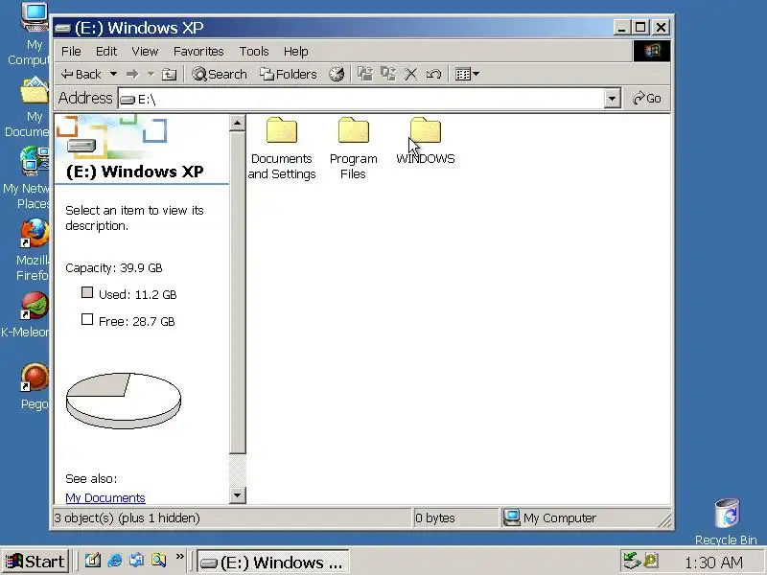Open the Tools menu
The height and width of the screenshot is (575, 767).
coord(254,52)
